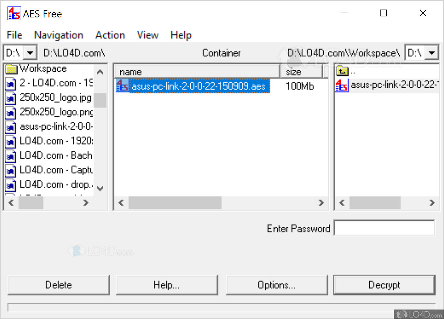Click the left pane asus-pc-link file icon
This screenshot has width=444, height=319.
(11, 127)
